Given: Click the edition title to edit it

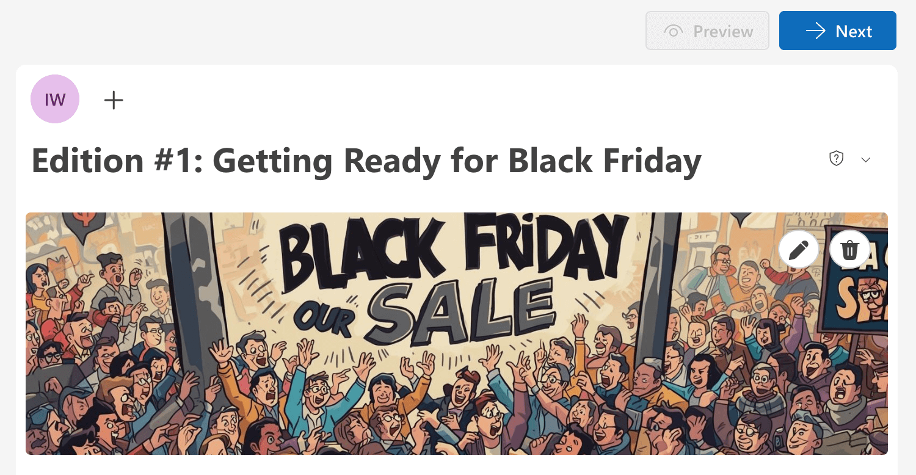Looking at the screenshot, I should tap(366, 161).
